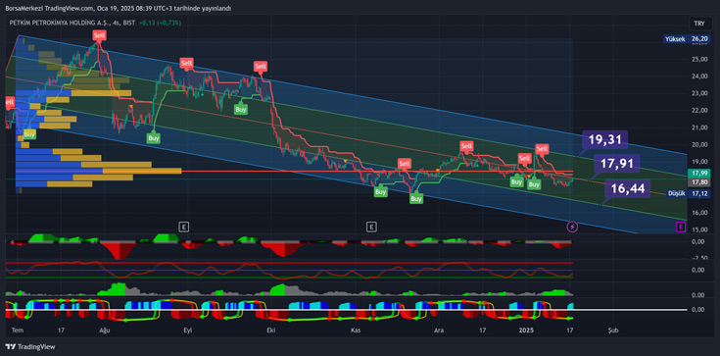The width and height of the screenshot is (720, 356).
Task: Click the 17,91 price target label
Action: pyautogui.click(x=617, y=163)
